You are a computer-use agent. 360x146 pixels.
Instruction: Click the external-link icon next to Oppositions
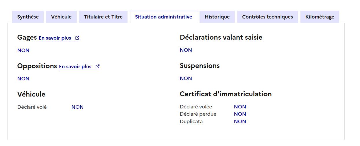(x=97, y=66)
